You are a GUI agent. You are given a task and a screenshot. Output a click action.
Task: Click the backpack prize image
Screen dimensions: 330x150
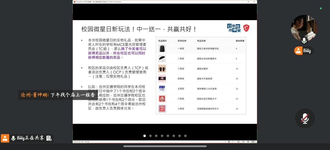[162, 49]
